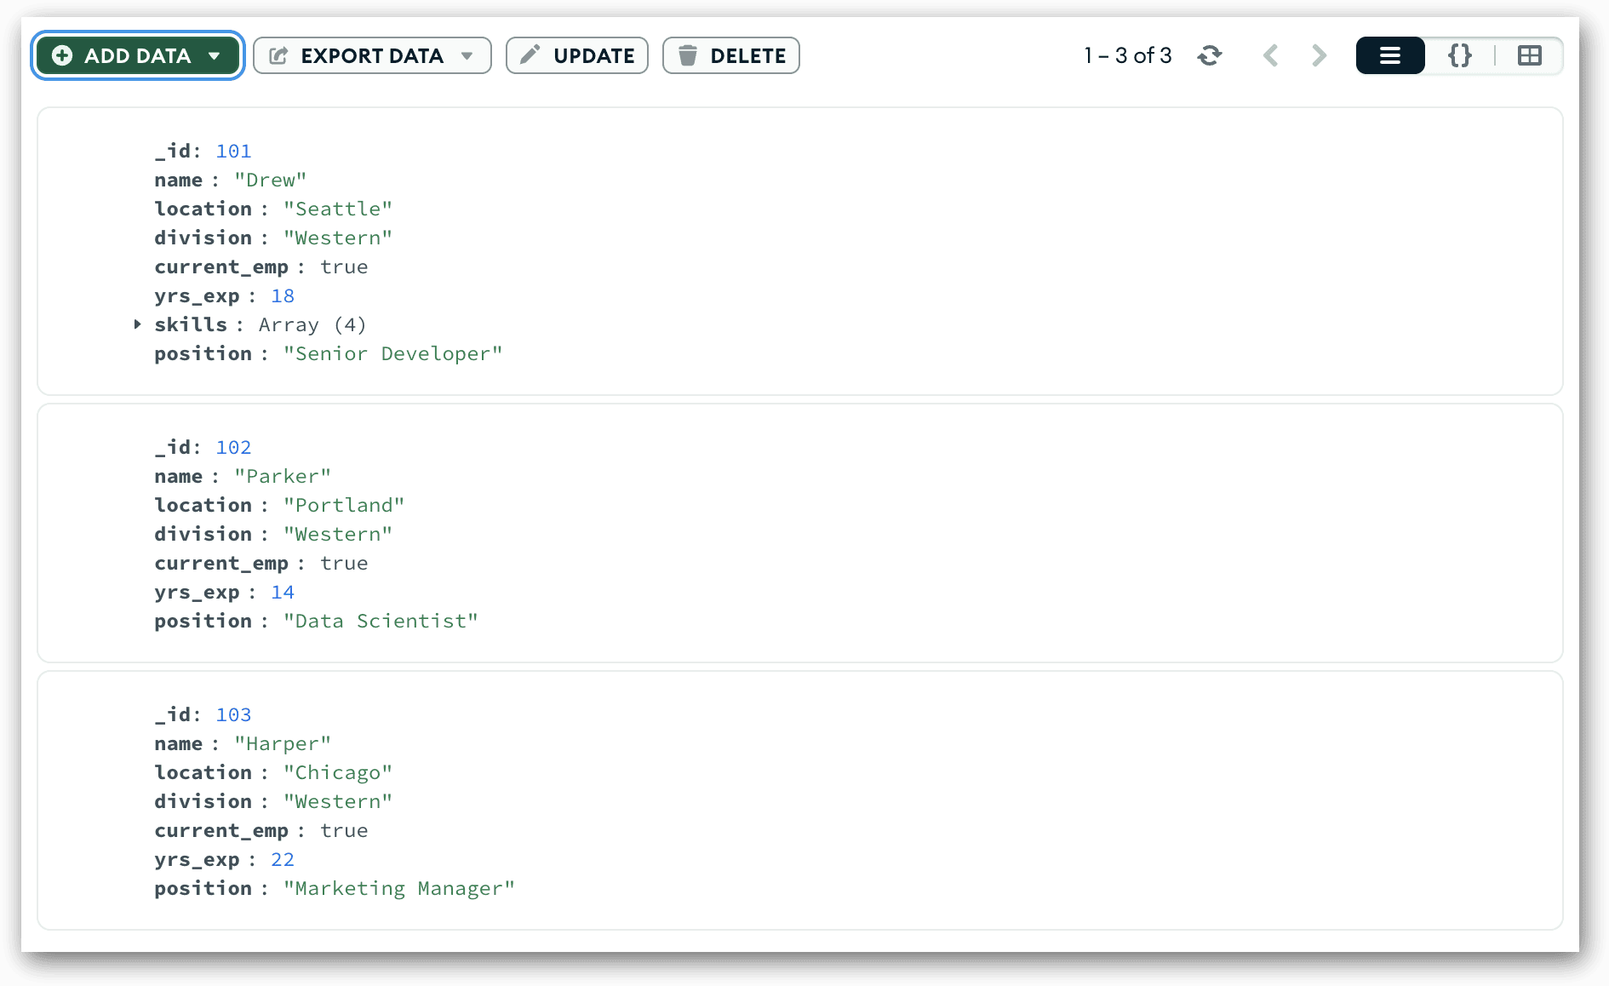
Task: Go to next page of results
Action: point(1319,56)
